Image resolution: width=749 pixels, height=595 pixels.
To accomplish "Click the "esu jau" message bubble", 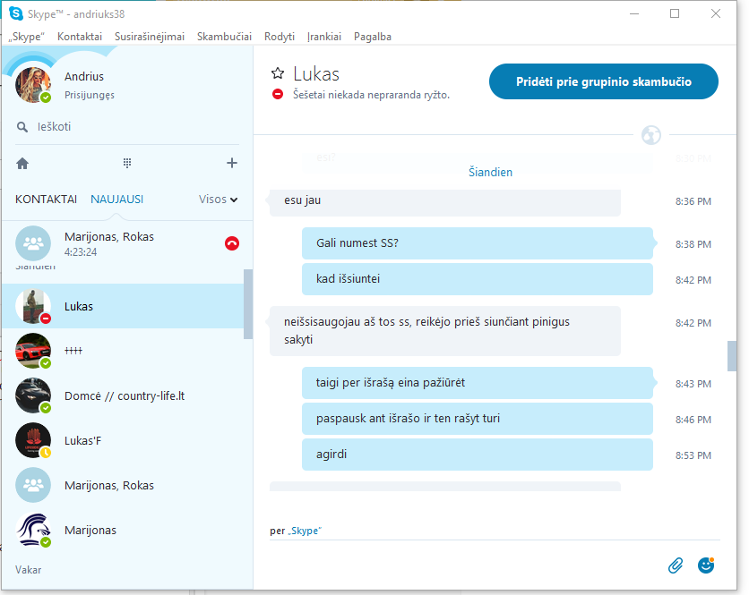I will [445, 201].
